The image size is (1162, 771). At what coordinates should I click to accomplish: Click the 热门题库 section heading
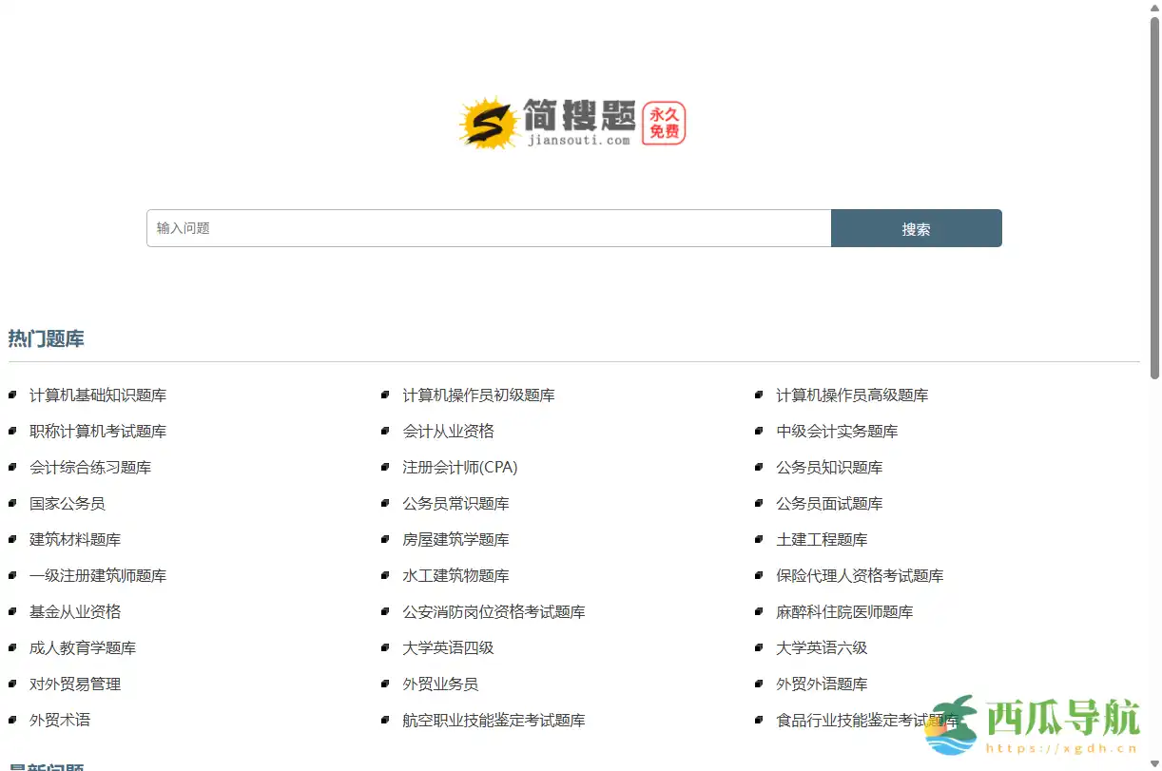tap(46, 338)
